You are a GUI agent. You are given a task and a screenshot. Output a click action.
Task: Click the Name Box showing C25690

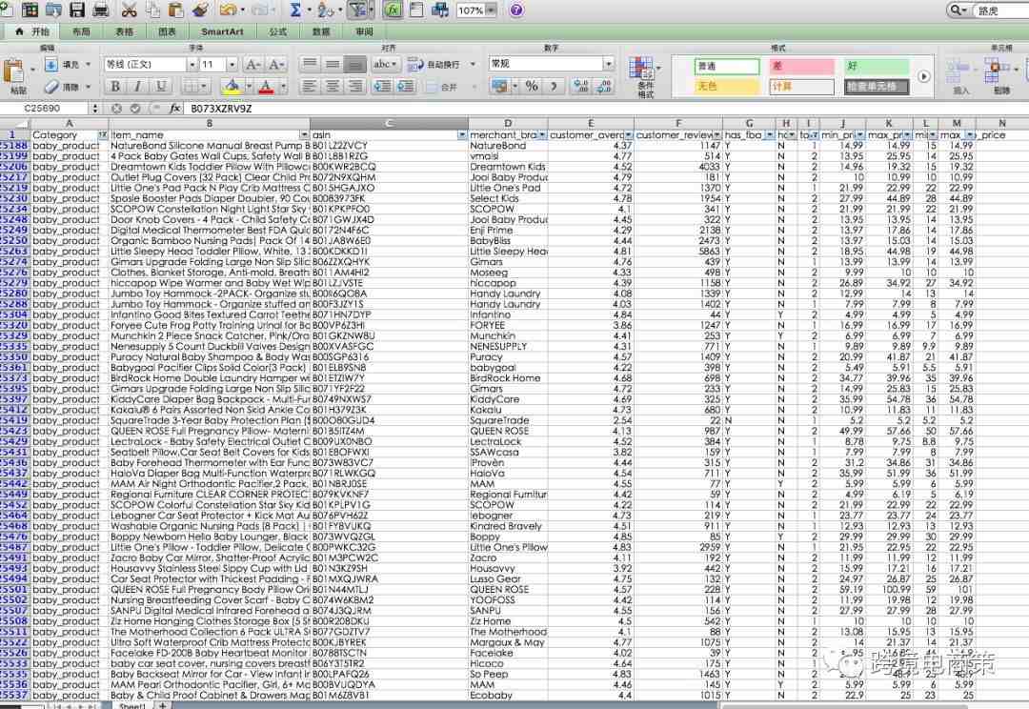pos(43,109)
